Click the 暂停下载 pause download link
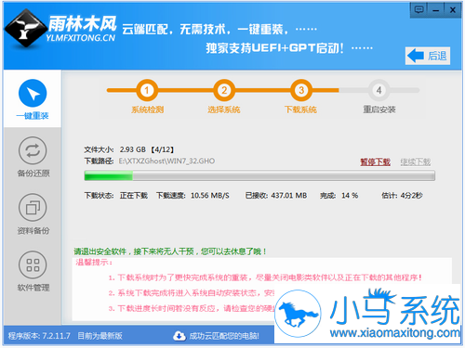Viewport: 465px width, 348px height. (x=375, y=161)
